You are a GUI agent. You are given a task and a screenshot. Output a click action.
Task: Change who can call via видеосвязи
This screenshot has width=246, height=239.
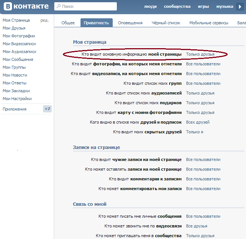coord(197,226)
